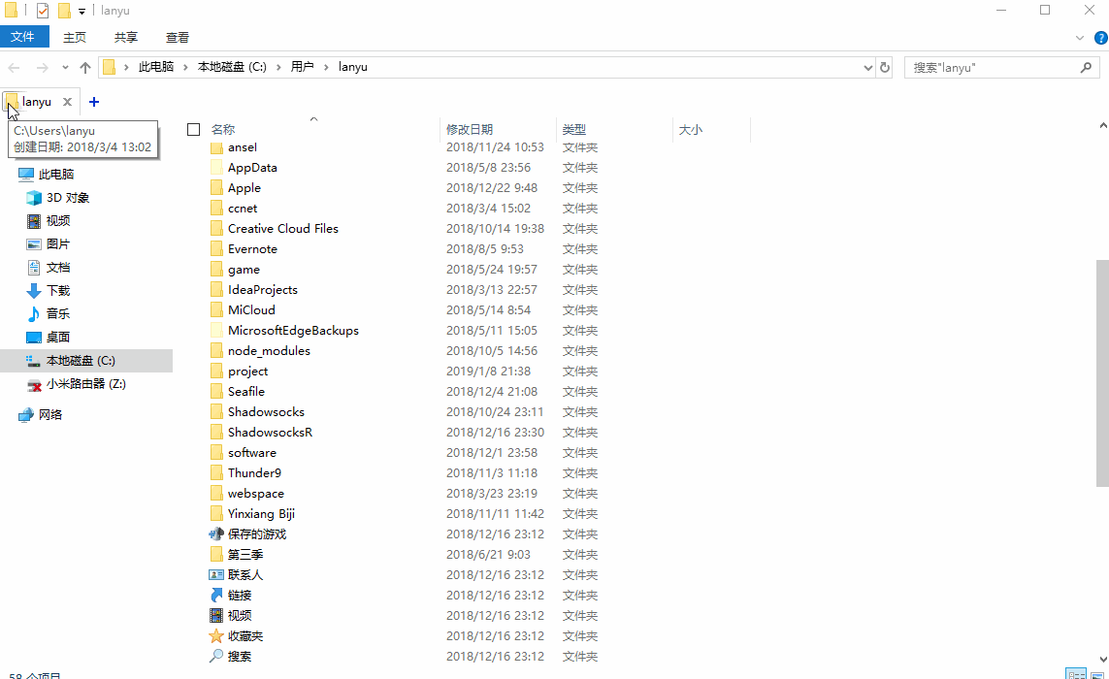Toggle the select all items checkbox

pos(194,129)
